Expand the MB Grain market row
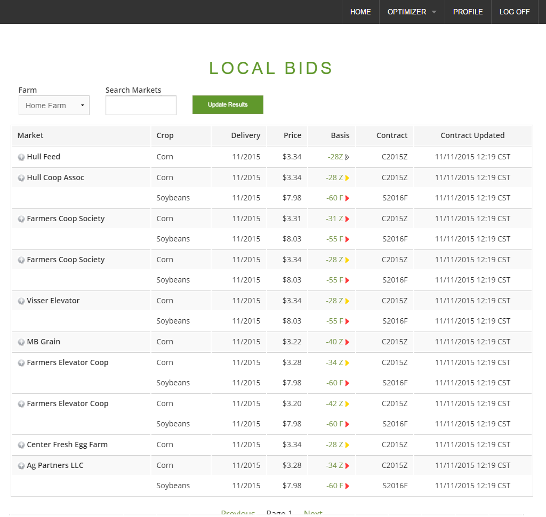This screenshot has width=546, height=517. point(21,343)
